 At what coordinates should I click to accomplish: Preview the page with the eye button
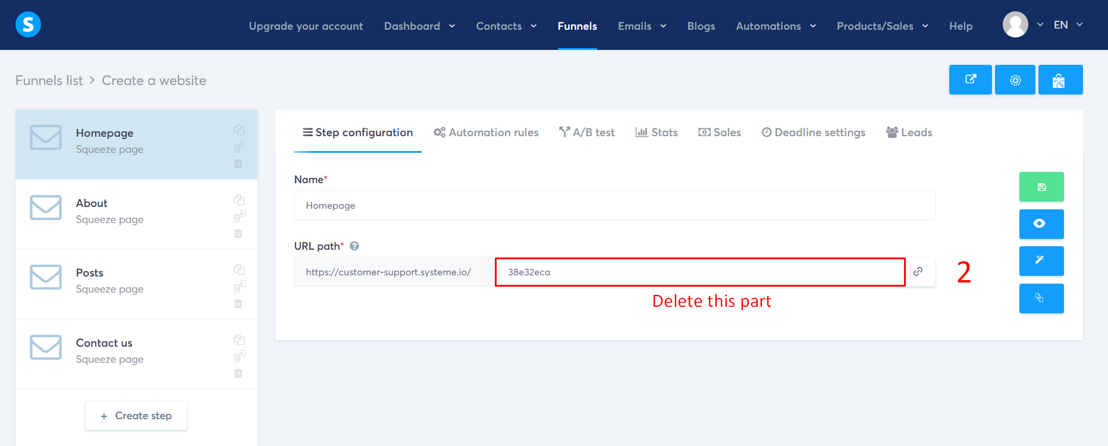[x=1041, y=224]
